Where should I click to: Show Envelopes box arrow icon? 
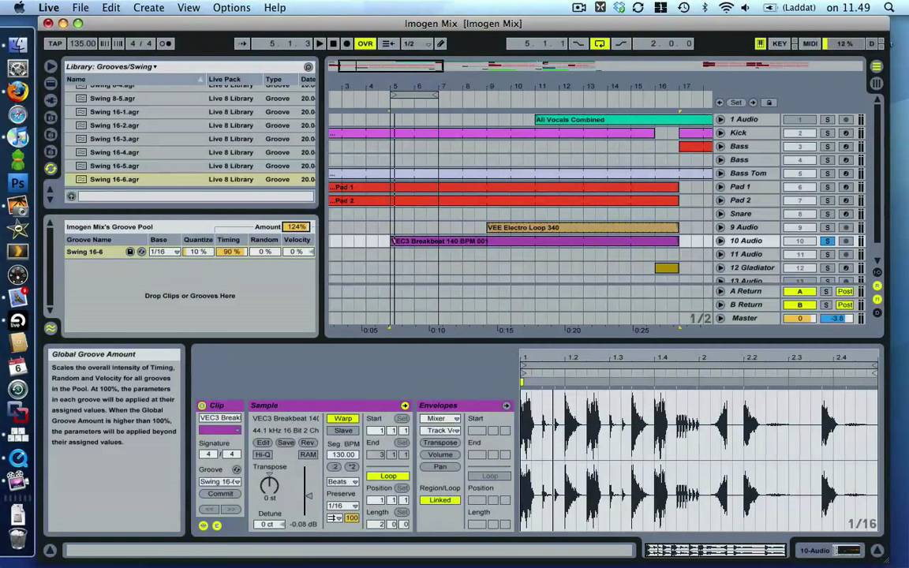tap(507, 405)
